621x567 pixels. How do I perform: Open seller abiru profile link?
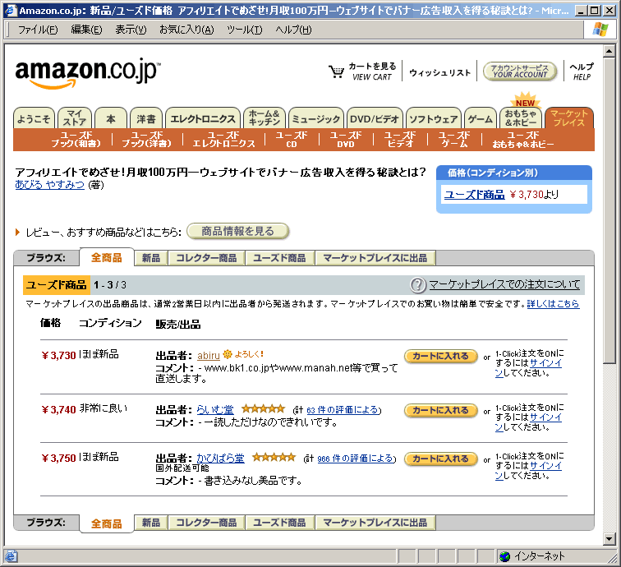209,356
